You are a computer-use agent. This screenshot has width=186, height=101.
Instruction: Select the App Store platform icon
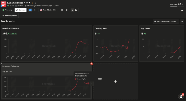[x=30, y=10]
